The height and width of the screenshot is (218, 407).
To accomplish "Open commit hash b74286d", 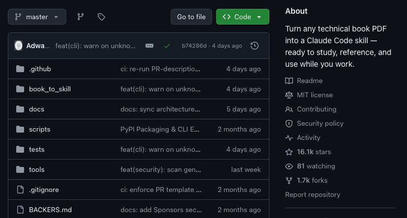I will 194,46.
